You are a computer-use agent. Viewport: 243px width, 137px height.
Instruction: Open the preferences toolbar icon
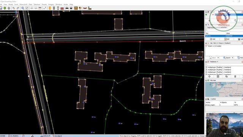click(x=27, y=8)
